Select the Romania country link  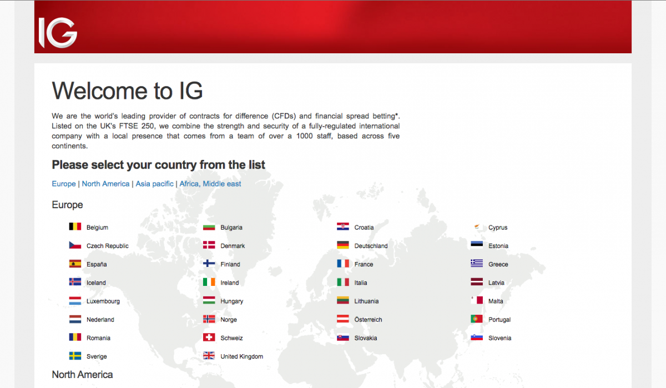click(98, 338)
